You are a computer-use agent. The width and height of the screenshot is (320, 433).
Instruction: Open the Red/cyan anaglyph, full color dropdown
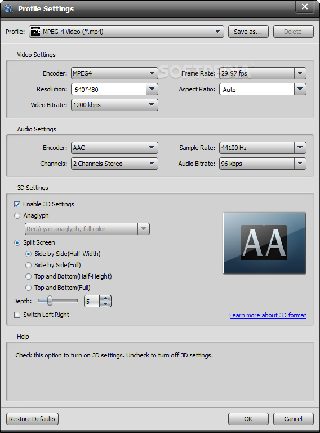(x=144, y=229)
